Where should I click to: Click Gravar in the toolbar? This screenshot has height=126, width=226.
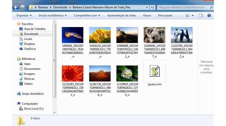pos(147,15)
